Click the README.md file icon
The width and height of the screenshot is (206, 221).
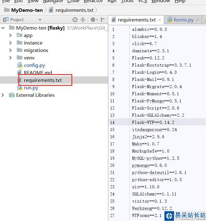pyautogui.click(x=20, y=73)
